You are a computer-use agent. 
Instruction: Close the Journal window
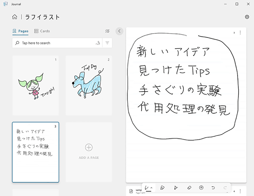click(x=248, y=4)
